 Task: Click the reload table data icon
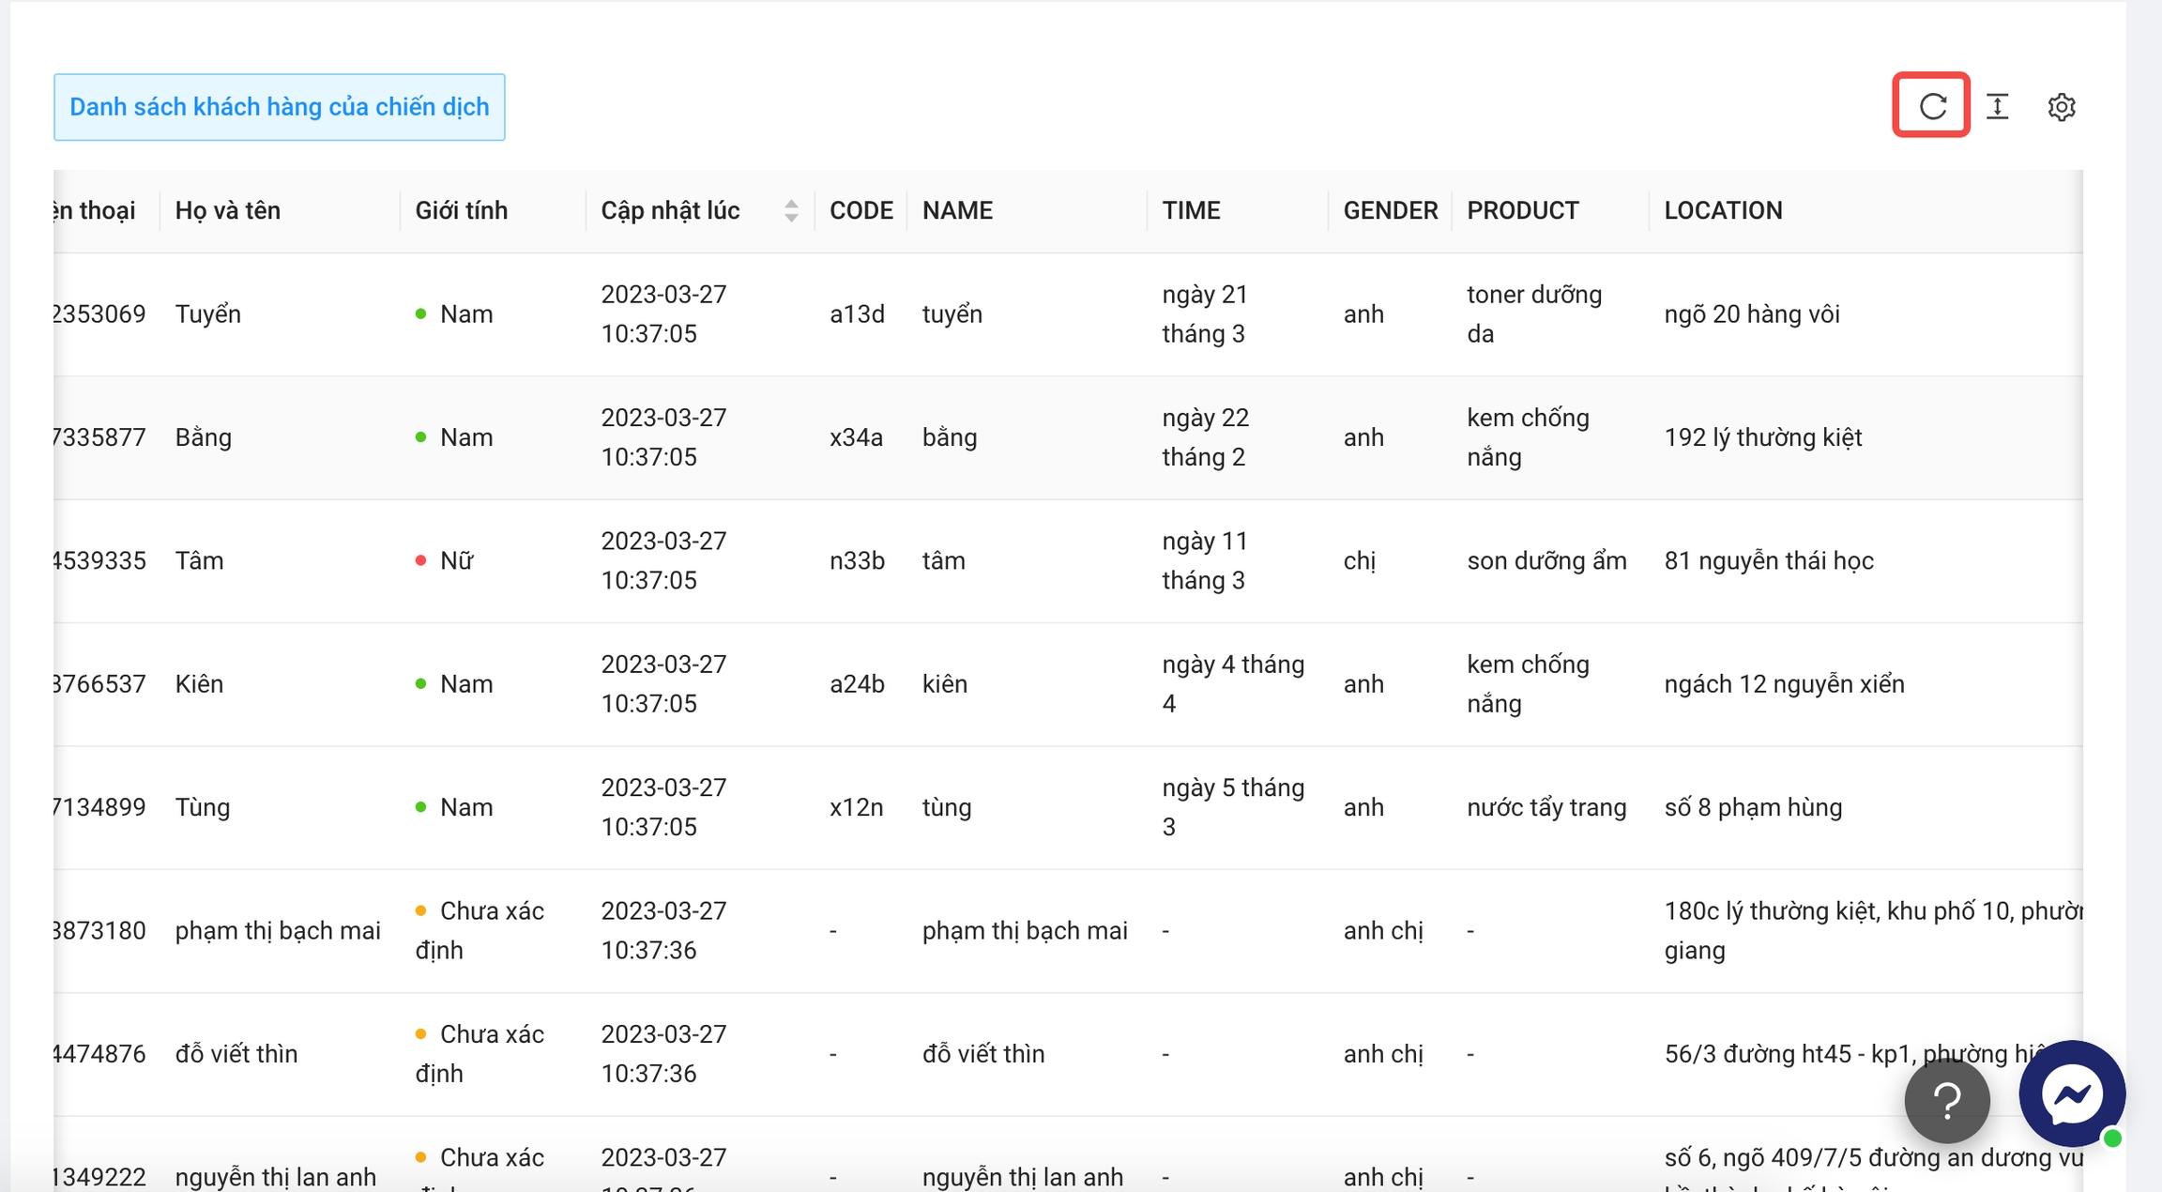coord(1931,106)
